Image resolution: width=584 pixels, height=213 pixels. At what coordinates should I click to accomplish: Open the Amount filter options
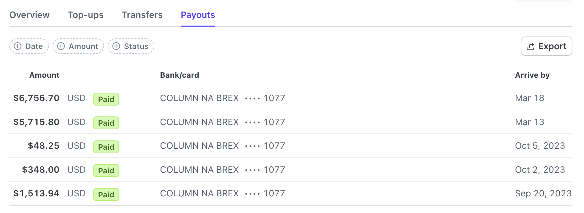click(78, 46)
